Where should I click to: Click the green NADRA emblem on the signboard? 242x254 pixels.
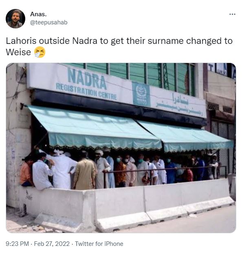141,94
